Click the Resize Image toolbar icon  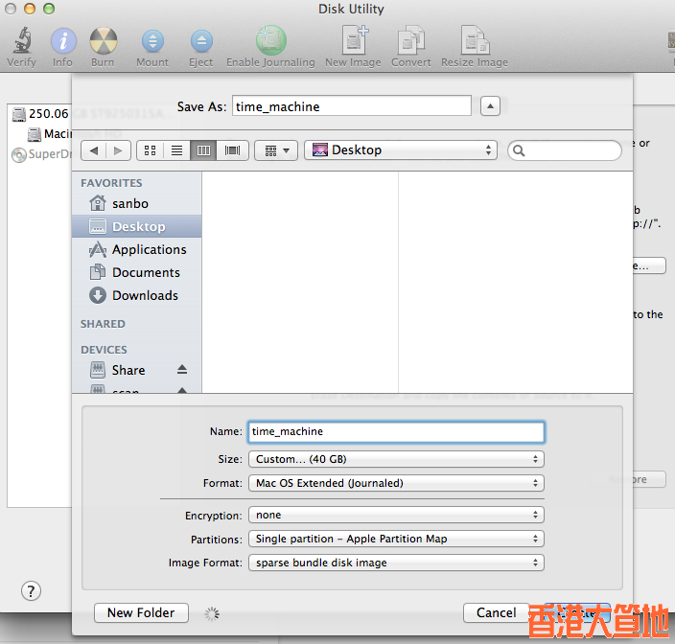tap(475, 40)
